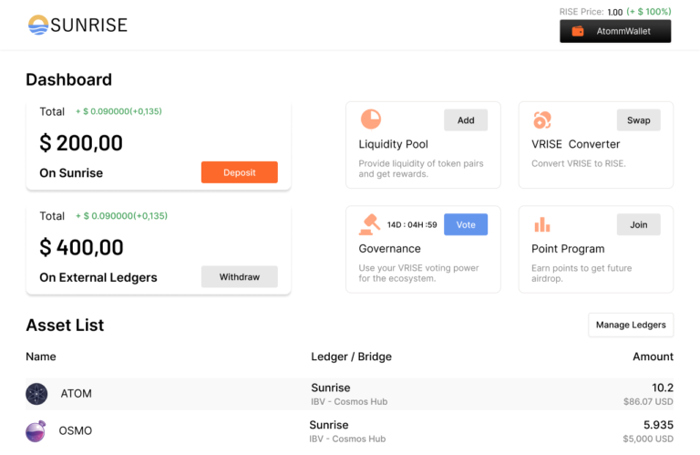This screenshot has width=700, height=455.
Task: Click the Amount column header
Action: click(654, 357)
